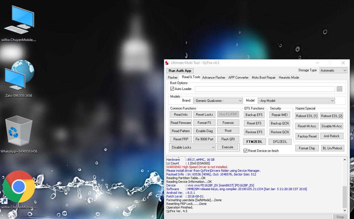Click the Reboot EDL [1] button
Screen dimensions: 354x219
[307, 116]
